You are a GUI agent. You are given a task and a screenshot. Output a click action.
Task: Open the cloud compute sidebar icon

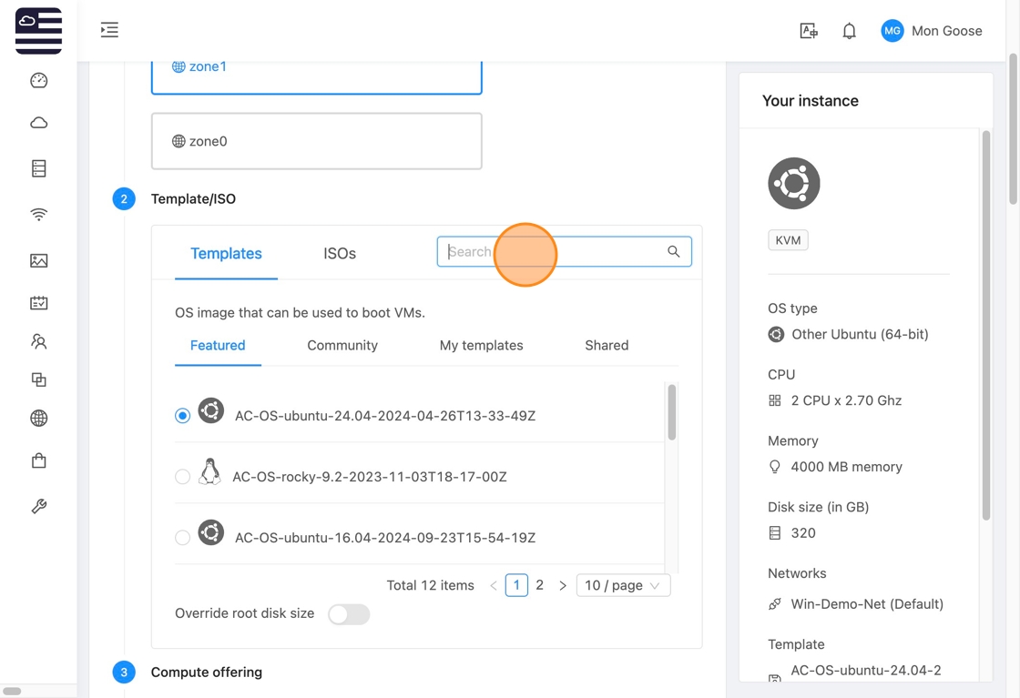[38, 123]
